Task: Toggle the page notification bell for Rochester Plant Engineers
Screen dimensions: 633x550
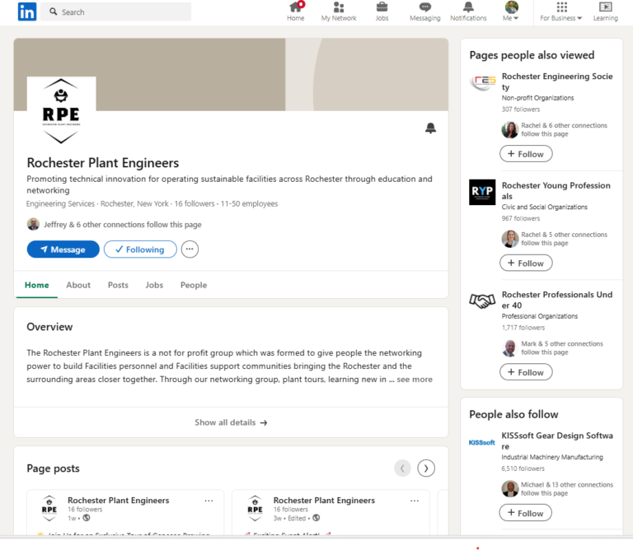Action: point(430,128)
